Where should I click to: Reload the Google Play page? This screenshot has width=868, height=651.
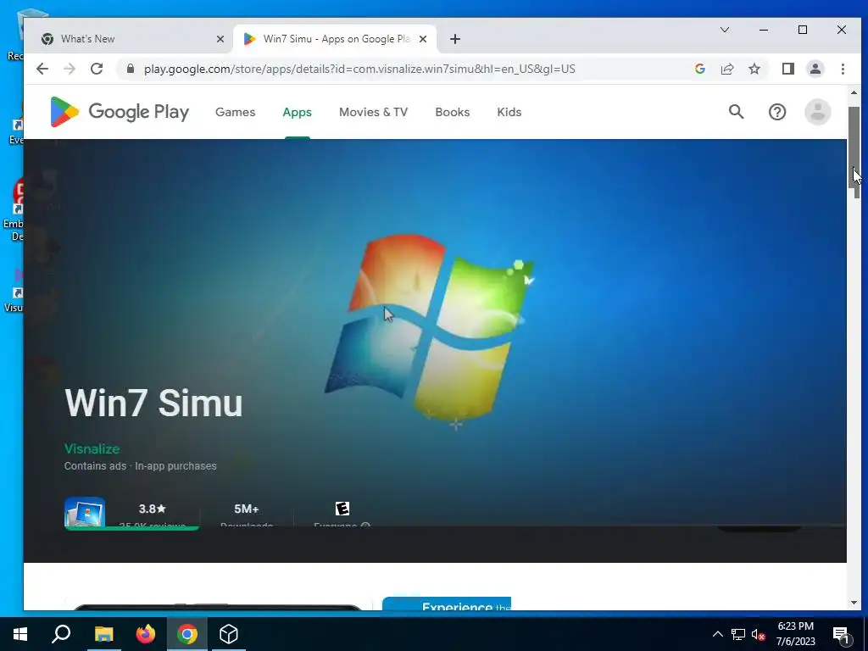coord(97,69)
